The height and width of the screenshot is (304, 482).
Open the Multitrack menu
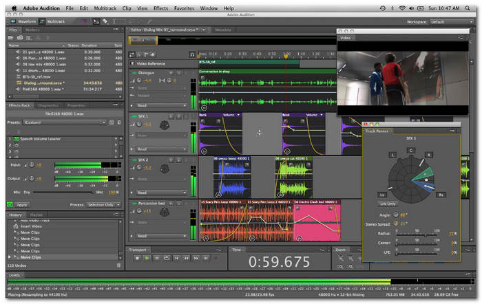click(x=105, y=8)
